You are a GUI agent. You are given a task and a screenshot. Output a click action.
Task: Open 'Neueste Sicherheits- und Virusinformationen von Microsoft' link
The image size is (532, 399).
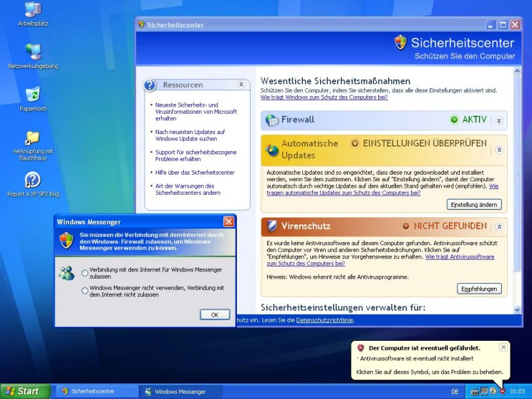[196, 112]
